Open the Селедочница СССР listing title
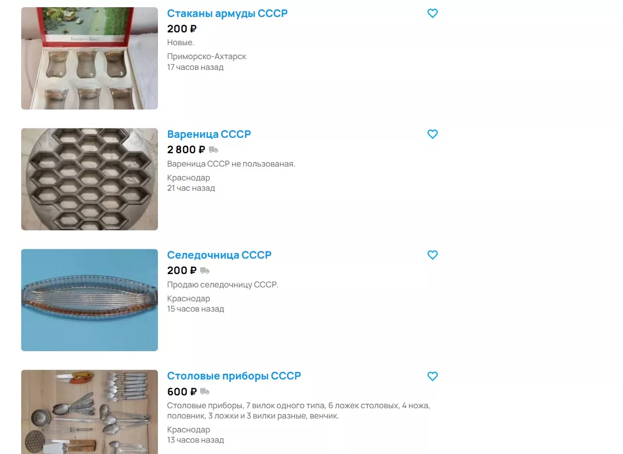 219,255
